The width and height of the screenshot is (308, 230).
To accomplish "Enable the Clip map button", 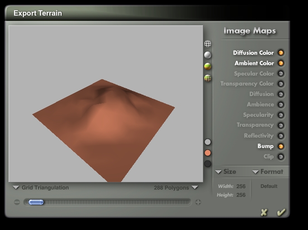I will coord(281,157).
